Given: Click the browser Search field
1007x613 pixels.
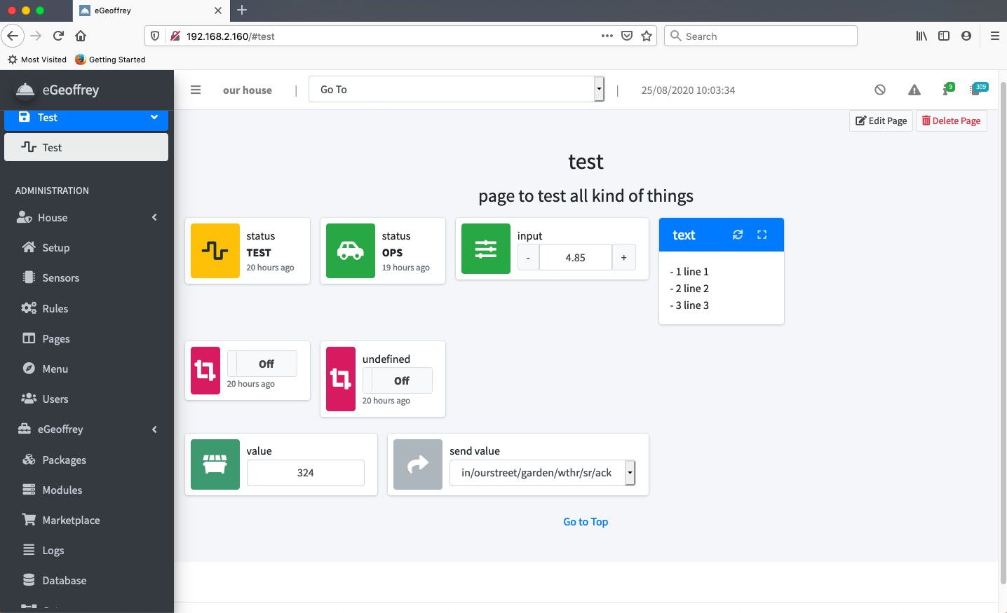Looking at the screenshot, I should pyautogui.click(x=761, y=36).
